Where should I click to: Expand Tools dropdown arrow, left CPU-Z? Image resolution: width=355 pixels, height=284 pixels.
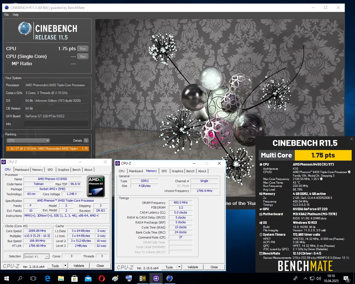point(65,266)
